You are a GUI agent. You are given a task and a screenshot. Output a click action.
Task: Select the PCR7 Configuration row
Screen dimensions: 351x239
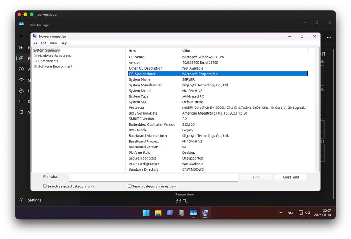218,164
